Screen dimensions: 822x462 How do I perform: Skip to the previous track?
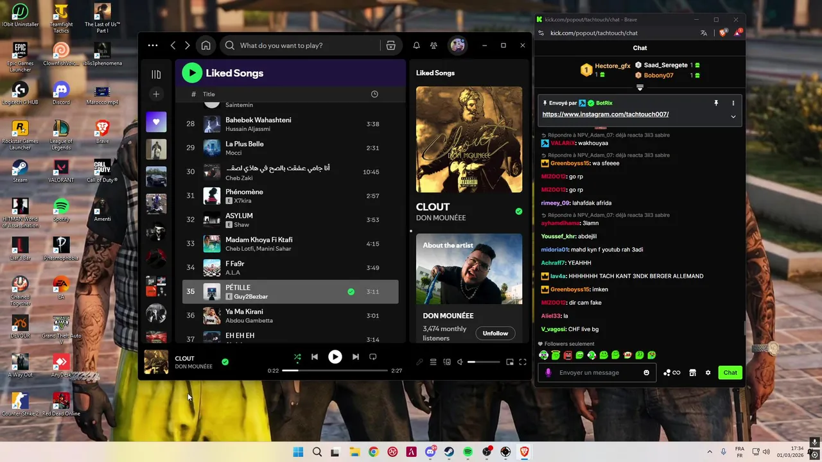315,357
